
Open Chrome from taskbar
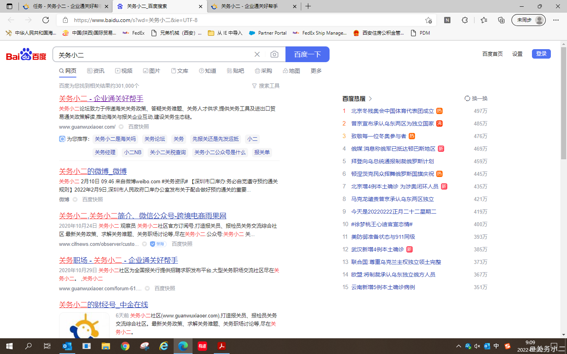125,346
